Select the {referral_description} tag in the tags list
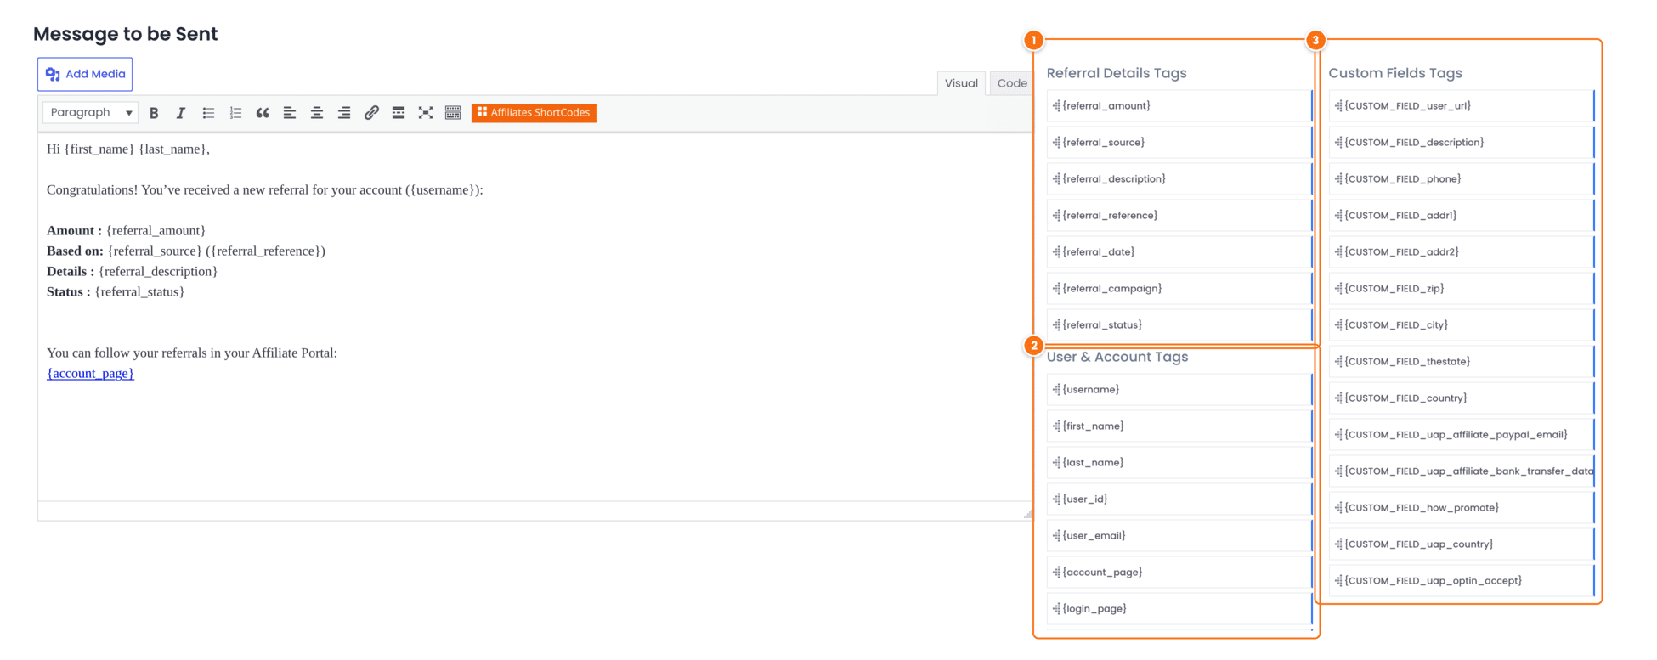The image size is (1657, 660). pos(1179,179)
